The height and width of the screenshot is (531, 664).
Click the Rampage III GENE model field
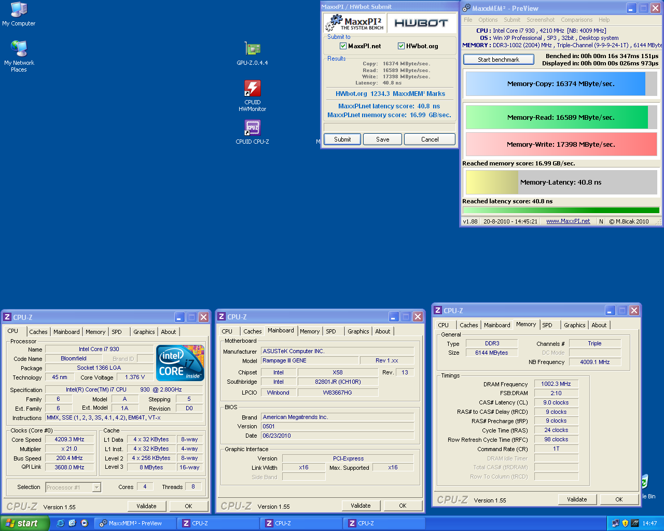point(310,360)
